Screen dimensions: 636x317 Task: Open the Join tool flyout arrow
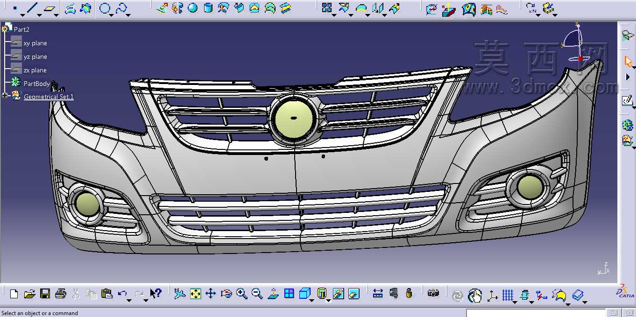pyautogui.click(x=334, y=15)
